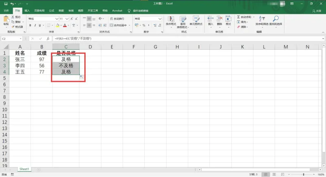This screenshot has width=326, height=177.
Task: Apply comma style number format
Action: click(149, 25)
